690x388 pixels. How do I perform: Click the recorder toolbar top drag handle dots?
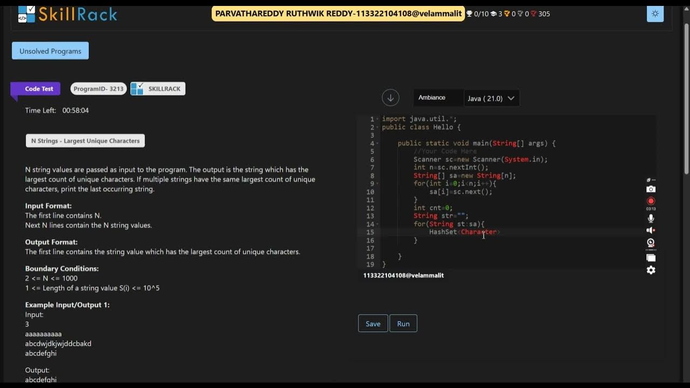pyautogui.click(x=653, y=180)
